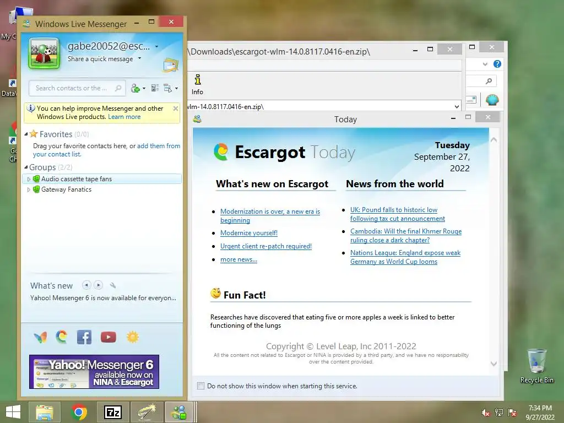Open the gabe20052 profile picture
The height and width of the screenshot is (423, 564).
44,53
